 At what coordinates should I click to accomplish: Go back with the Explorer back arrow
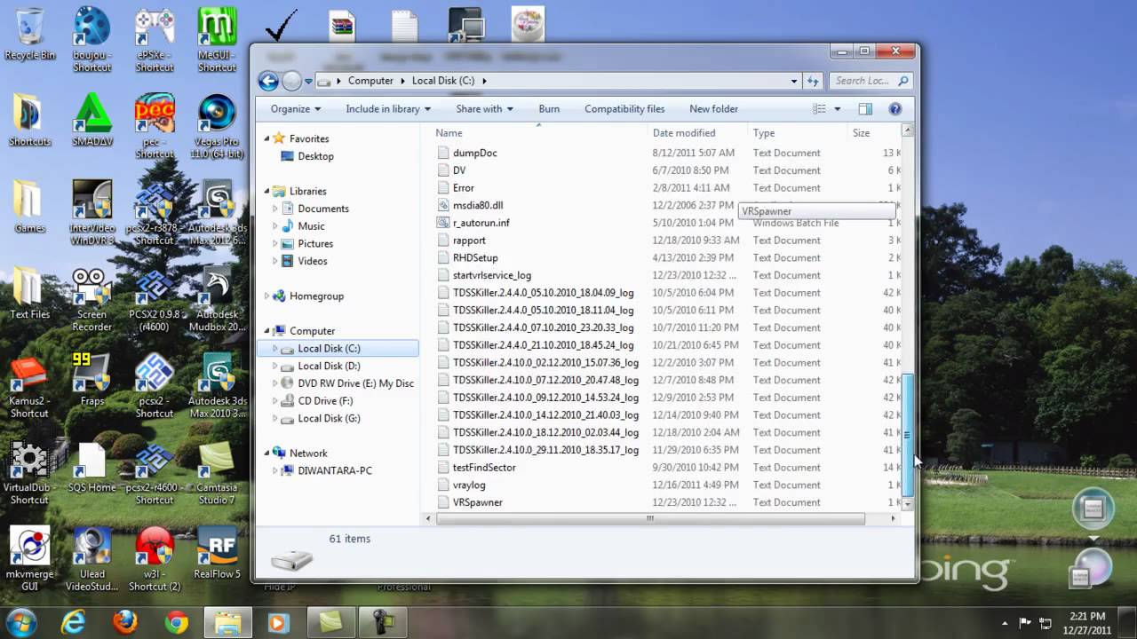(x=268, y=81)
